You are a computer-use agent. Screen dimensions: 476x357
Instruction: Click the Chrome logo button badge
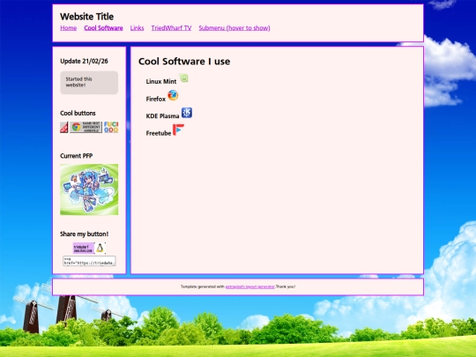point(86,127)
